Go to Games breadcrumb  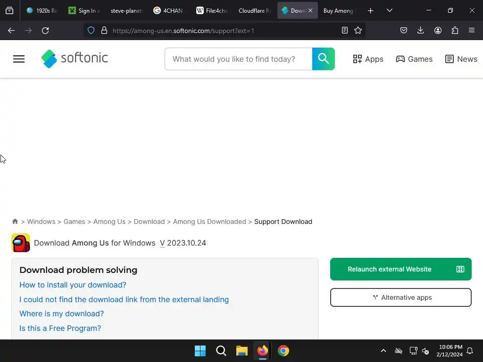pos(74,222)
